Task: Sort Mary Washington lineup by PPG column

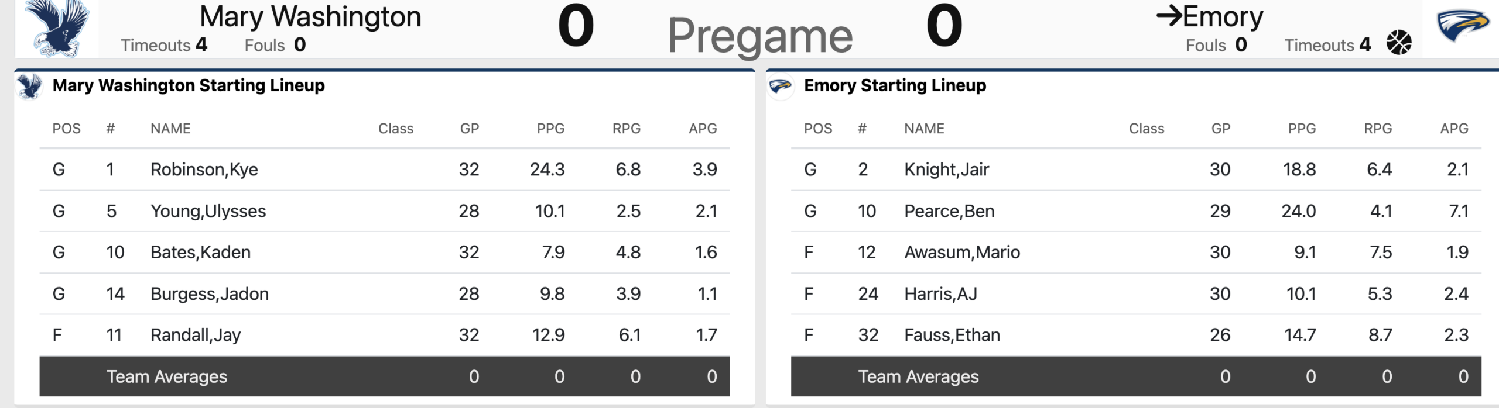Action: pyautogui.click(x=550, y=129)
